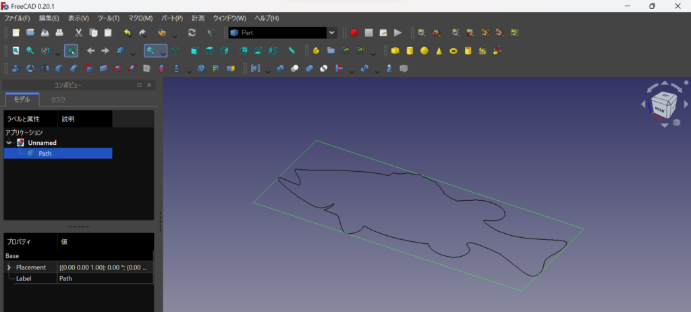
Task: Click the Fillet tool icon
Action: (x=59, y=69)
